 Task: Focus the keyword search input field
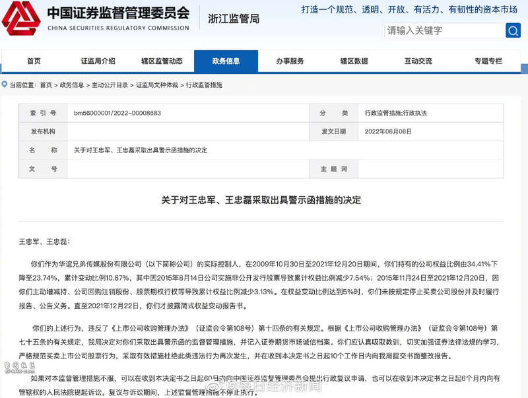(444, 30)
